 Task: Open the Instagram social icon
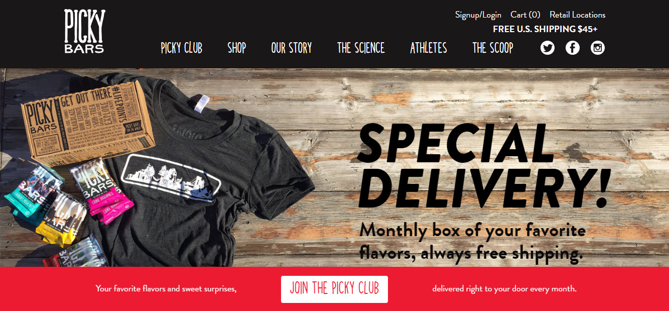(598, 48)
